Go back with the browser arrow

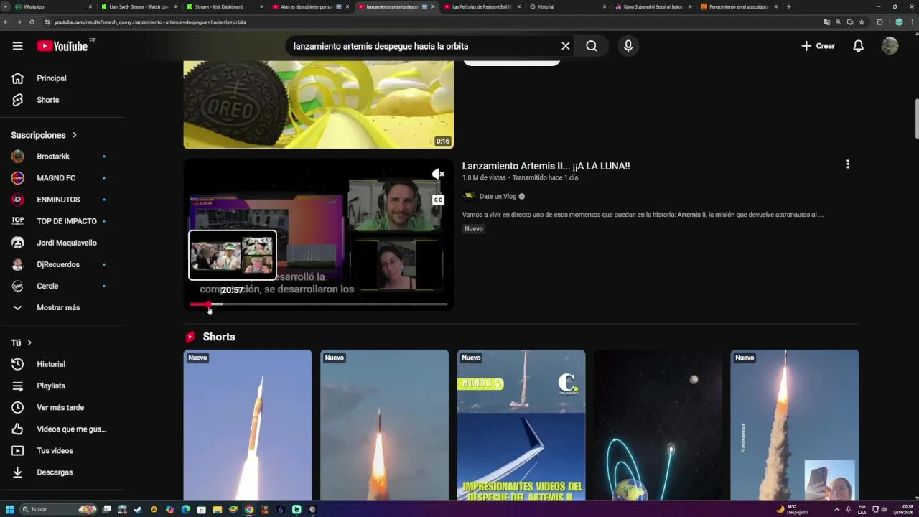(6, 22)
